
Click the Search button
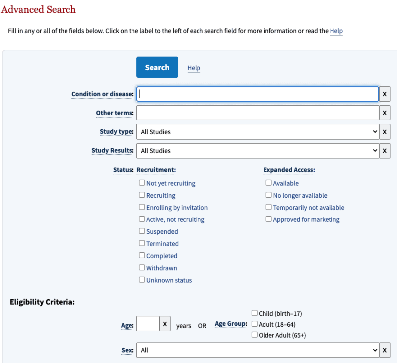tap(157, 67)
